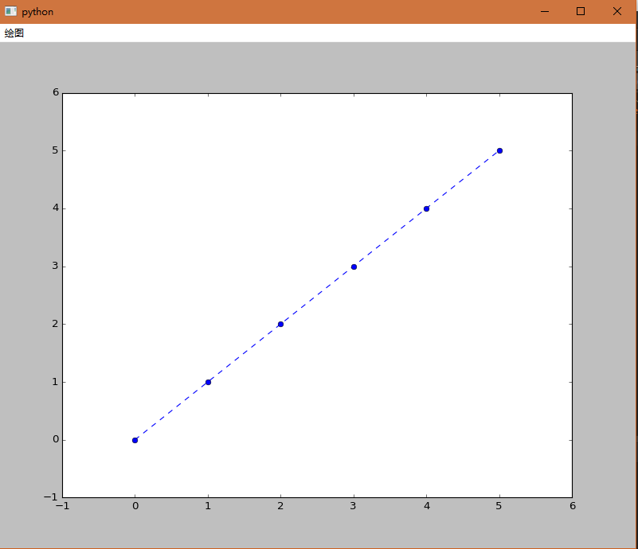Click the y-axis tick label 6
Screen dimensions: 638x549
[x=56, y=92]
